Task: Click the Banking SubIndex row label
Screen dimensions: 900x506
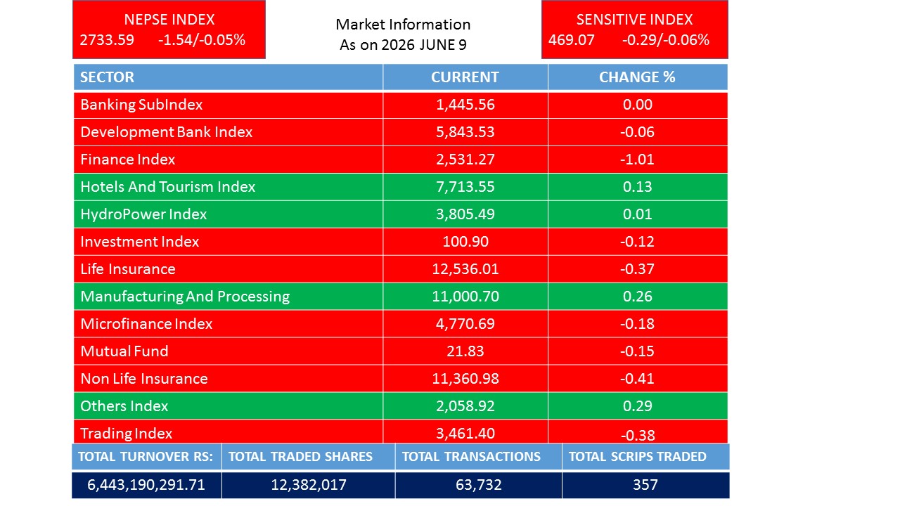Action: [141, 105]
